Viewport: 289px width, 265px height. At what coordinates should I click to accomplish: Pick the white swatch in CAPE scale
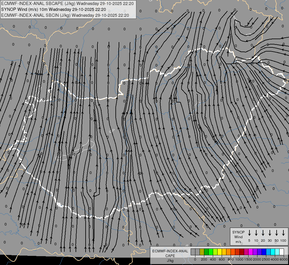282,252
